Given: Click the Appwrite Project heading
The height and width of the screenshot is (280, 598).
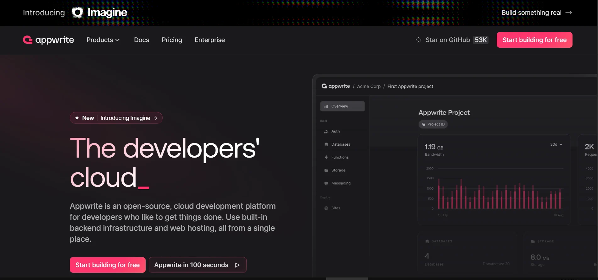Looking at the screenshot, I should (x=444, y=112).
